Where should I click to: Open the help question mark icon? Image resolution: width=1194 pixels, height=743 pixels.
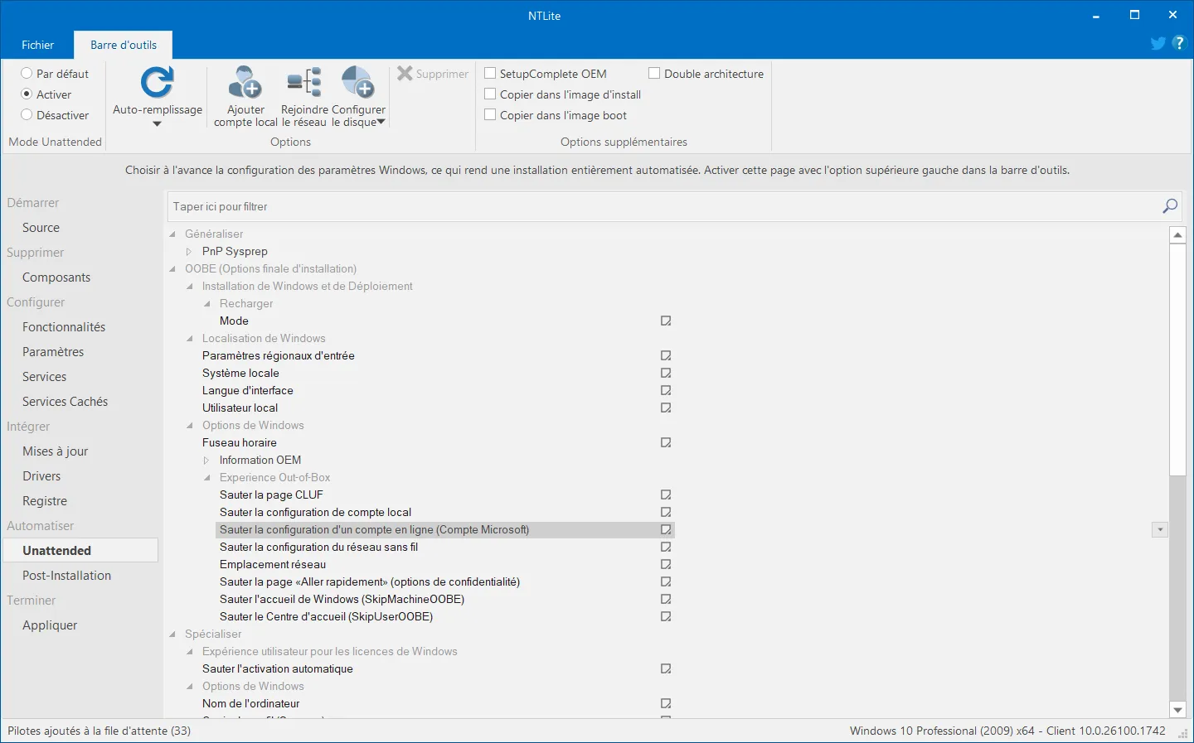coord(1179,43)
